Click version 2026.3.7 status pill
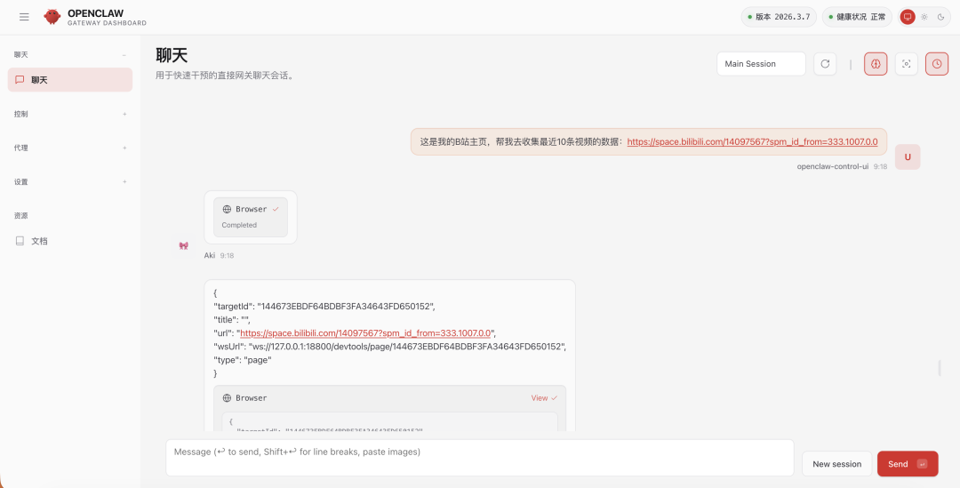Screen dimensions: 960x488 click(x=779, y=17)
